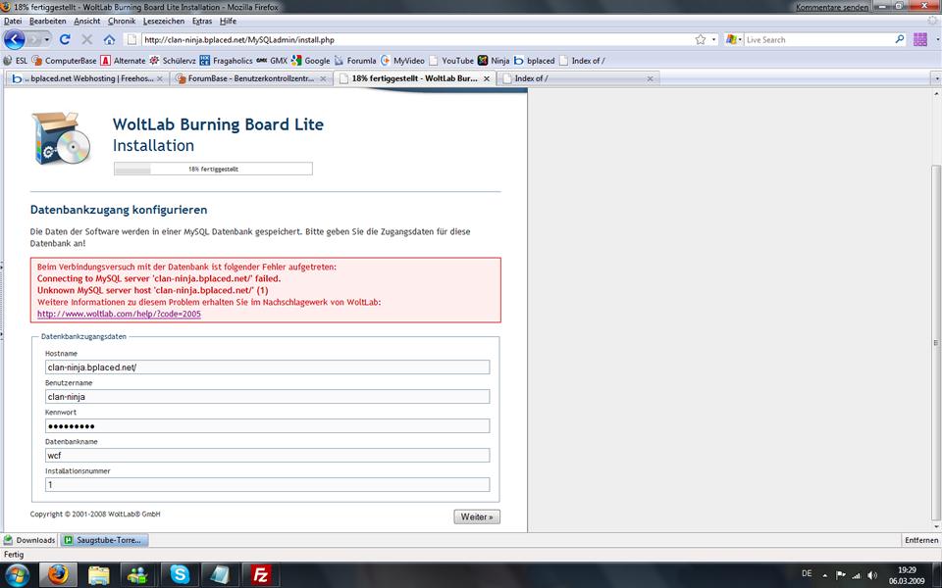
Task: Close the '18% fertiggestellt' tab
Action: [487, 78]
